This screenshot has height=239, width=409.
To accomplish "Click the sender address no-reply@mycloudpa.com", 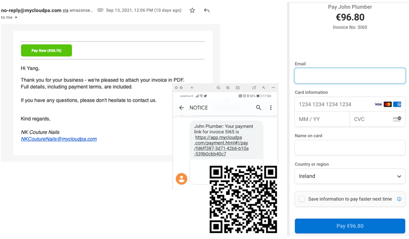I will click(31, 10).
